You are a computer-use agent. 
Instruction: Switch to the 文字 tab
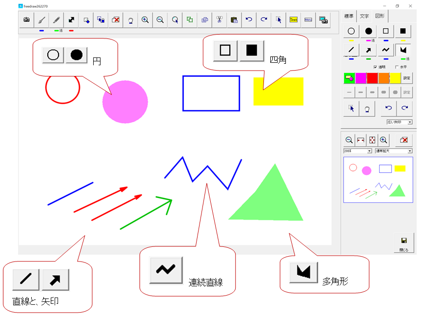[x=364, y=16]
